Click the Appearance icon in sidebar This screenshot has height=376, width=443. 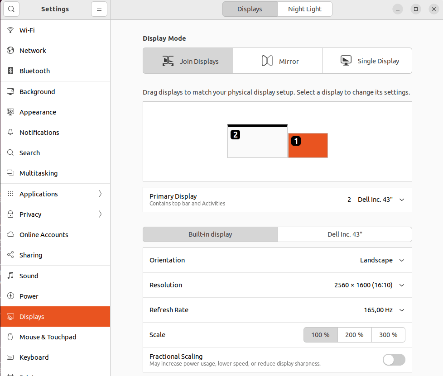(10, 112)
